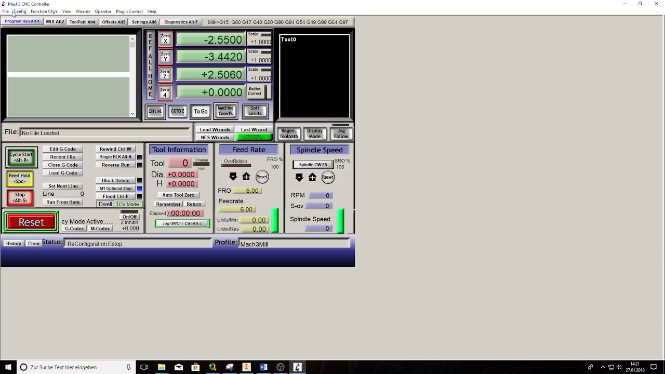The height and width of the screenshot is (374, 665).
Task: Click the FRO value field
Action: pyautogui.click(x=246, y=191)
